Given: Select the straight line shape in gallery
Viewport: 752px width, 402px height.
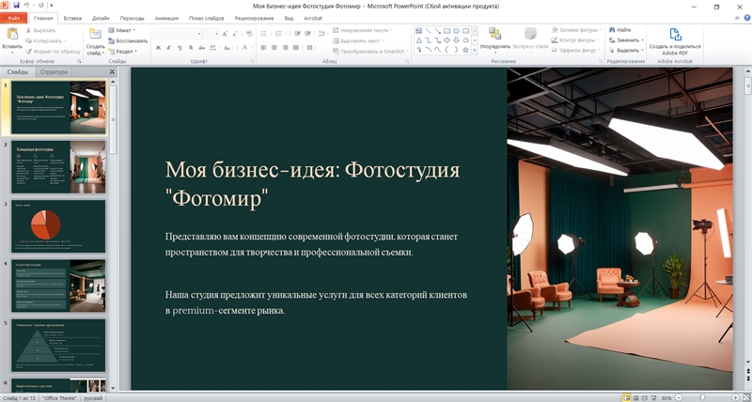Looking at the screenshot, I should 429,31.
